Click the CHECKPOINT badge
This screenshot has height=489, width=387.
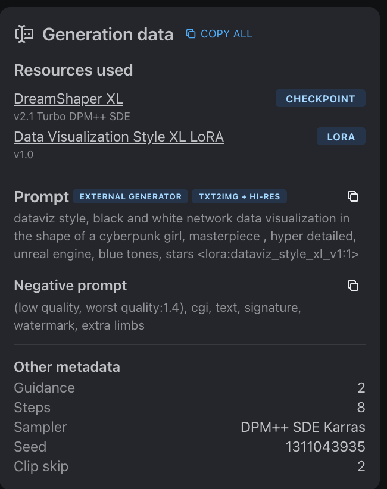(x=320, y=99)
